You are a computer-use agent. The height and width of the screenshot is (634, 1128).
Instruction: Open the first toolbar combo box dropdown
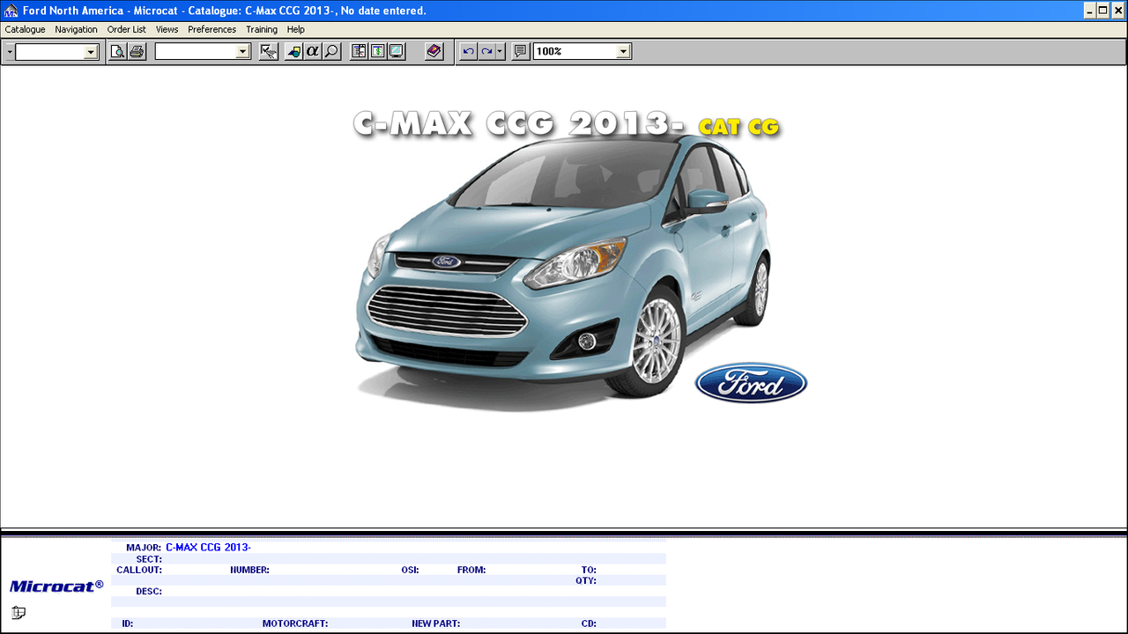pyautogui.click(x=91, y=52)
